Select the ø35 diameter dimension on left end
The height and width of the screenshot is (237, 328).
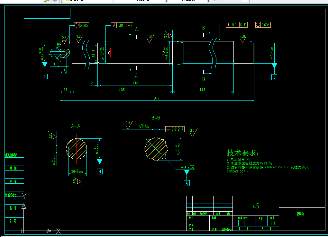[x=41, y=54]
